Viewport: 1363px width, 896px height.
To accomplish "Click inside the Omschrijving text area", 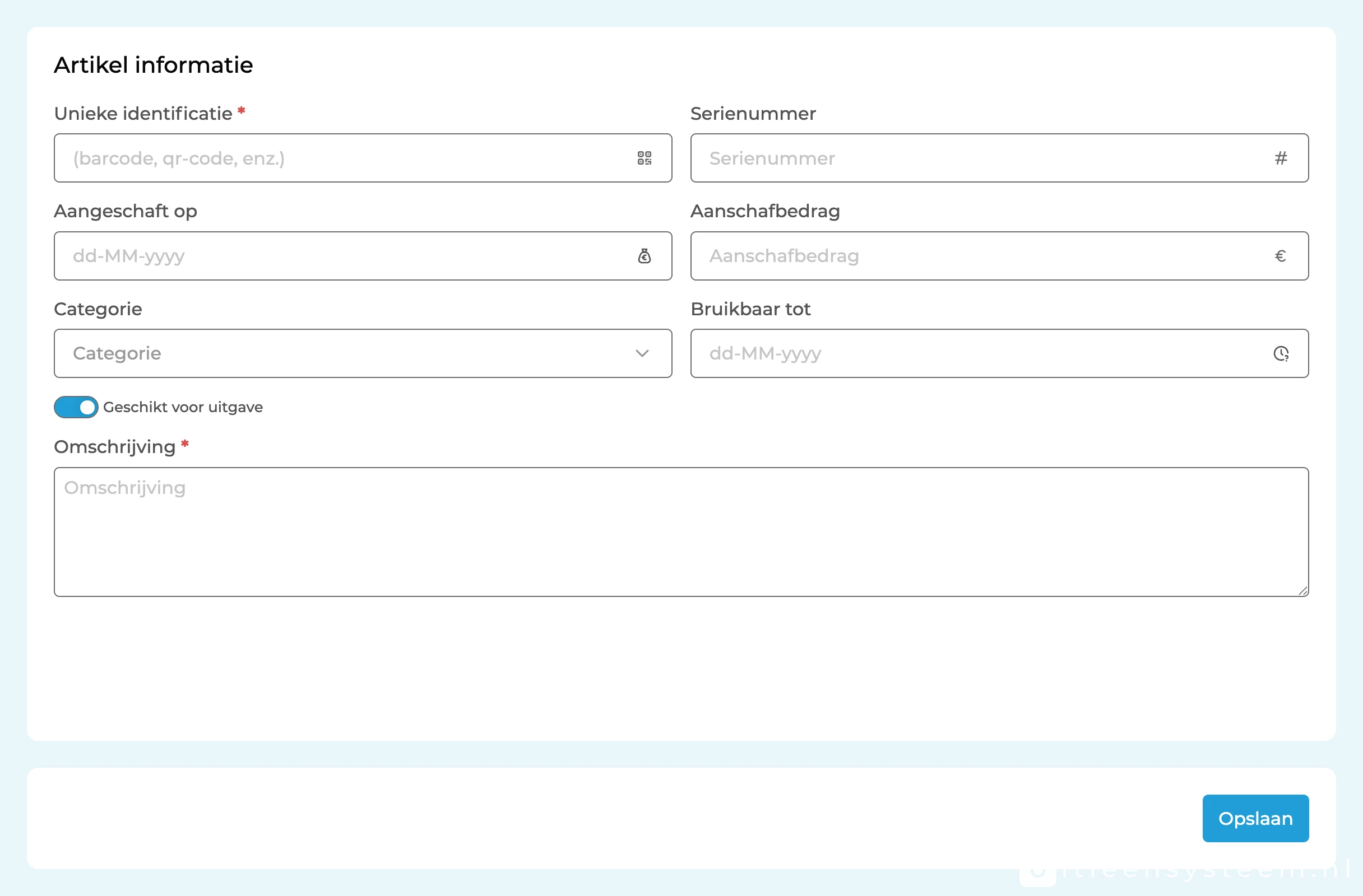I will [680, 532].
